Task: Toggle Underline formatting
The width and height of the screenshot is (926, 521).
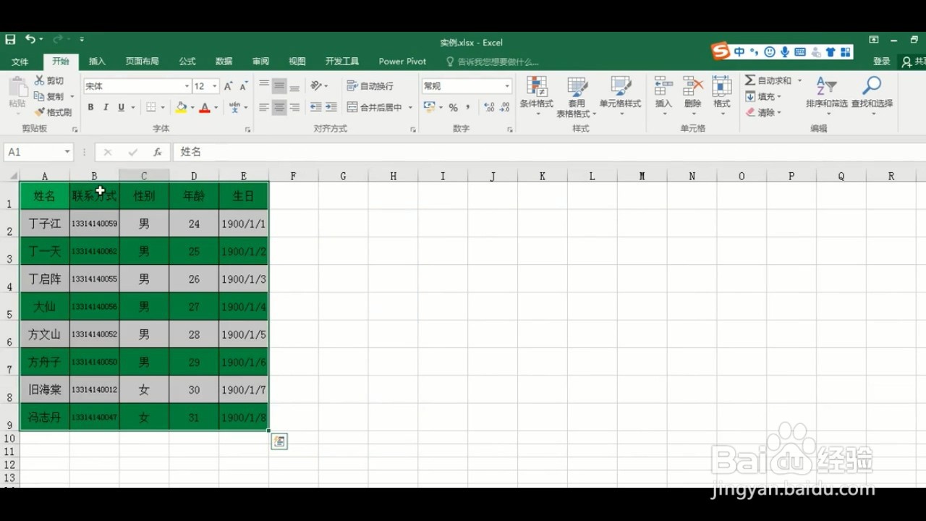Action: (x=121, y=107)
